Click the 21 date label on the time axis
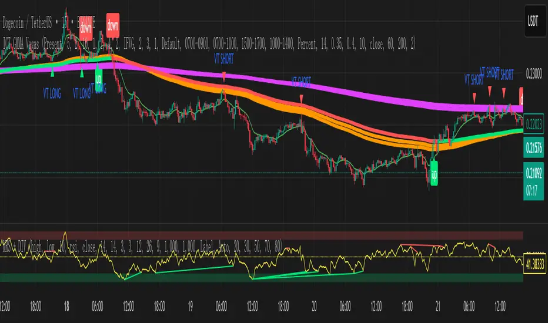548x323 pixels. [438, 307]
